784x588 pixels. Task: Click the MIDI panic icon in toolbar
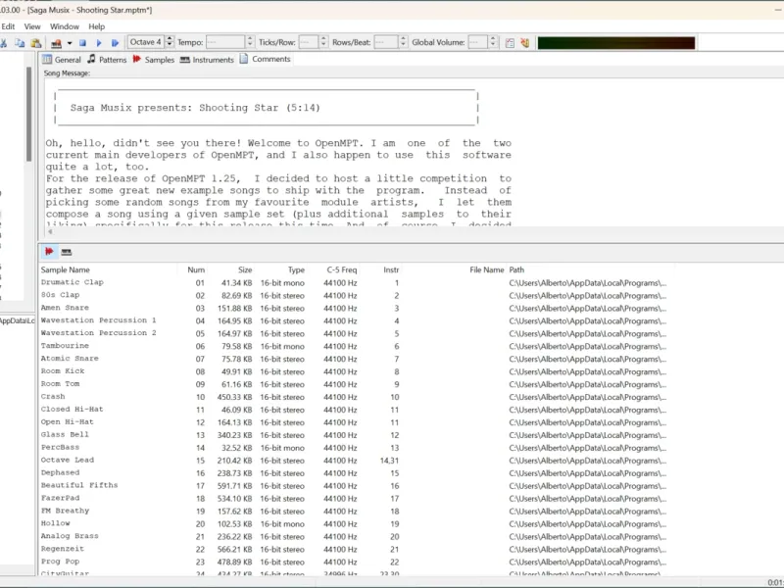525,43
